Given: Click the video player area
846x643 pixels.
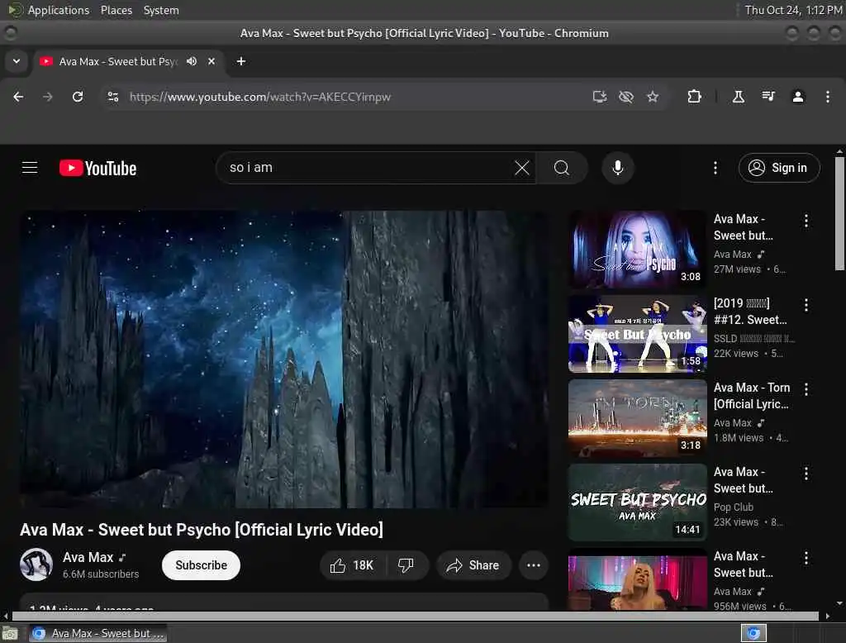Looking at the screenshot, I should pyautogui.click(x=284, y=359).
